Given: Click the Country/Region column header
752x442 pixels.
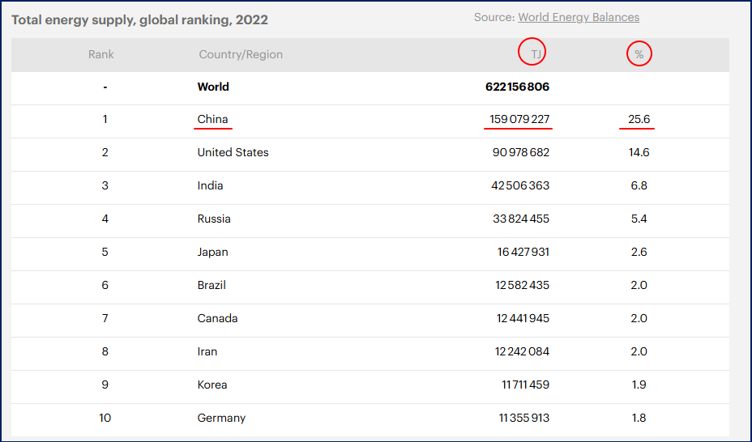Looking at the screenshot, I should click(241, 54).
